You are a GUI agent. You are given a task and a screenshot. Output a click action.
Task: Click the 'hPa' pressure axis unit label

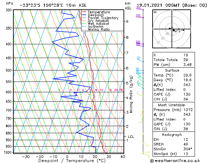(9, 3)
